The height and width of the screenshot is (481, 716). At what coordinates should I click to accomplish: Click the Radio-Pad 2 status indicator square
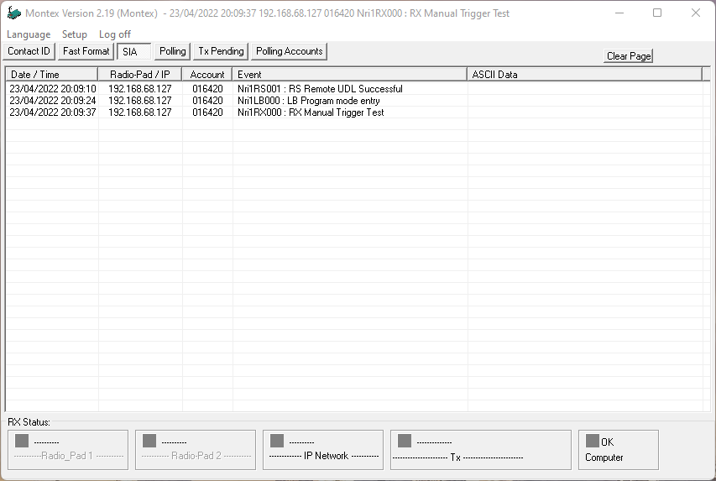[x=149, y=441]
